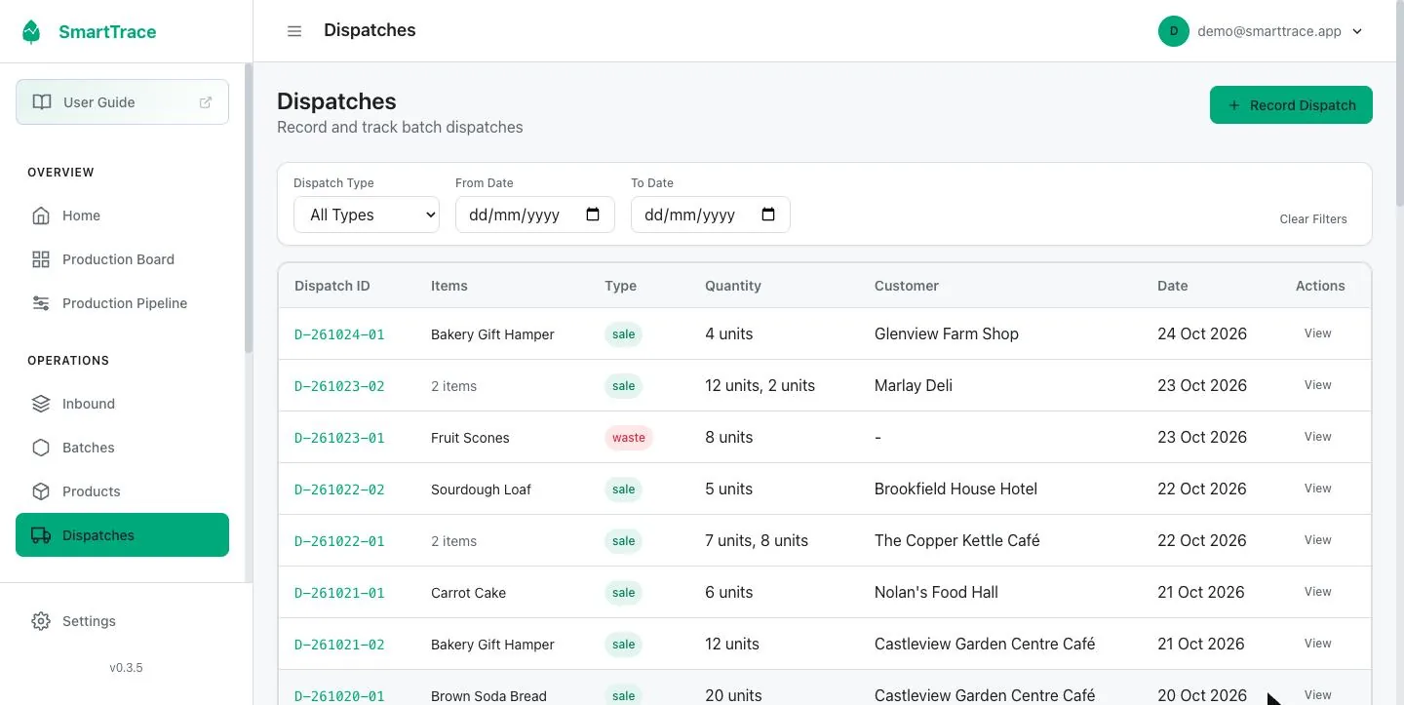Screen dimensions: 1404x705
Task: Open Home in sidebar
Action: [122, 215]
